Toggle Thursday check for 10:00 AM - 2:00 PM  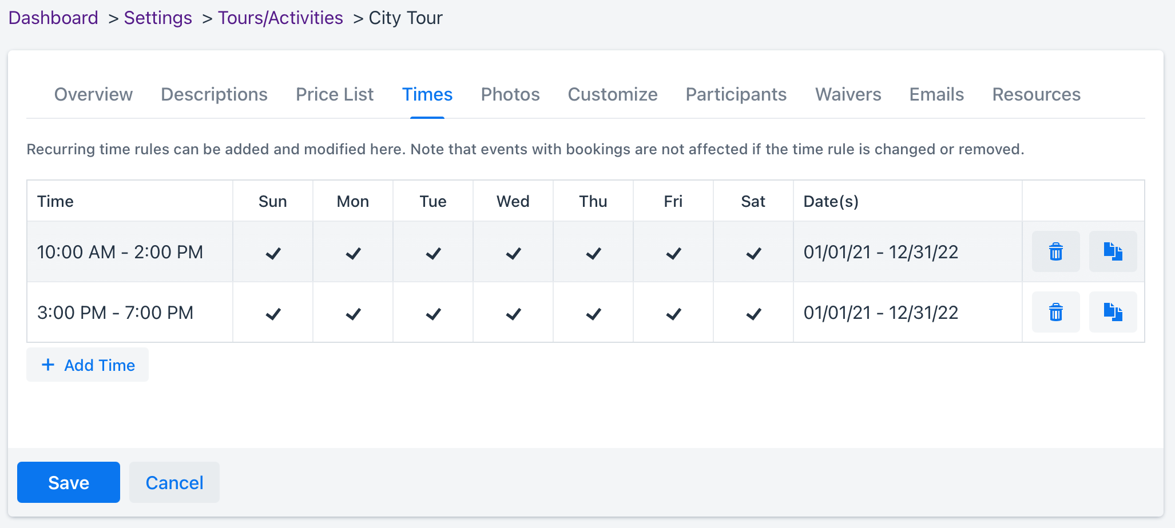tap(593, 253)
